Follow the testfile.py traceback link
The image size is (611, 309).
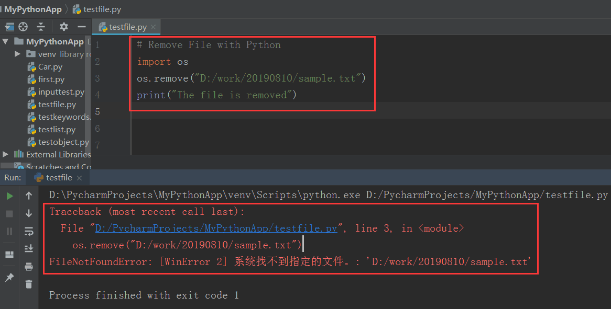pos(216,228)
